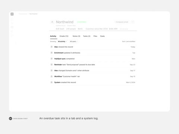Image resolution: width=179 pixels, height=134 pixels.
Task: Click the Northwind breadcrumb in the top bar
Action: coord(33,14)
